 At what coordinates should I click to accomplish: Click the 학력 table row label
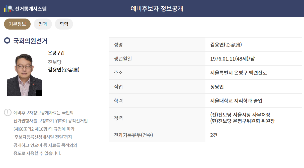pyautogui.click(x=118, y=101)
